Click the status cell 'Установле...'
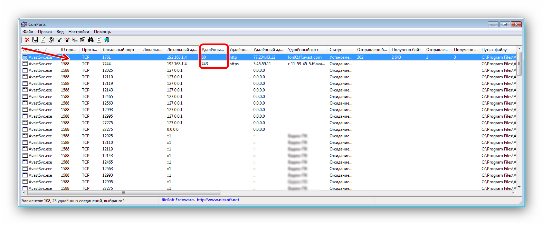543x225 pixels. (341, 57)
